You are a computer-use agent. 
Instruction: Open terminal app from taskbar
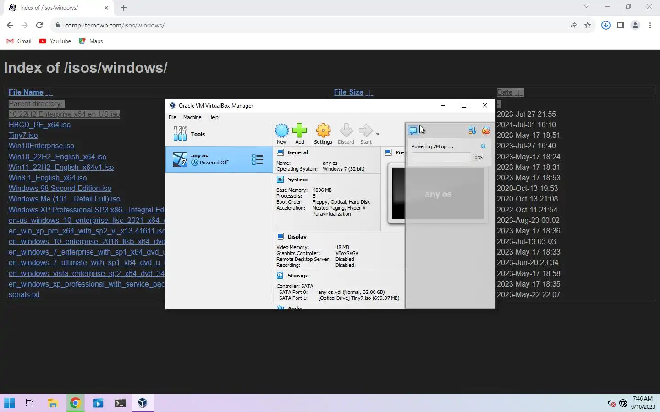(x=120, y=403)
